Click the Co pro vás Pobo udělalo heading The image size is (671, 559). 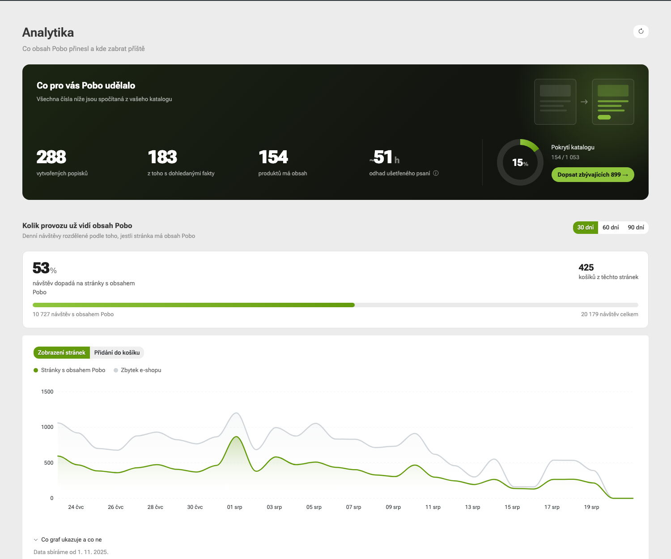tap(86, 85)
